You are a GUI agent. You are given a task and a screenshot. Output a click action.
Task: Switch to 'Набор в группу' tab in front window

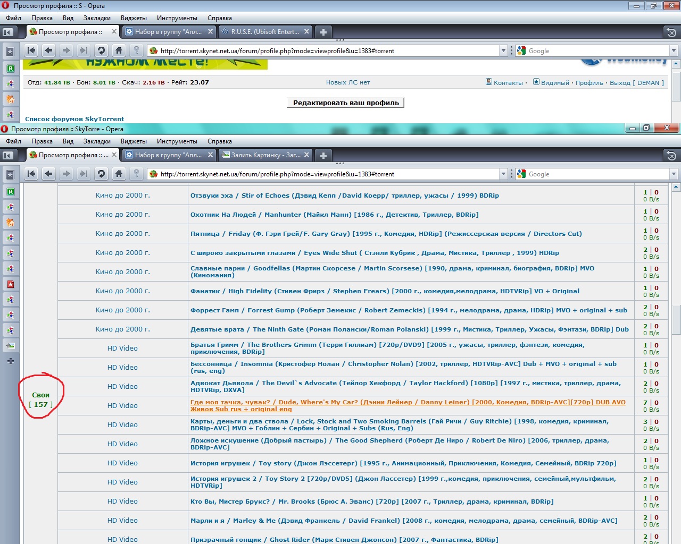pyautogui.click(x=168, y=155)
